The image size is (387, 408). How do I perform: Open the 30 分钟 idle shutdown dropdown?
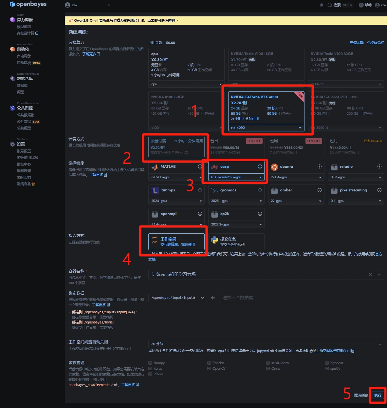pos(266,344)
